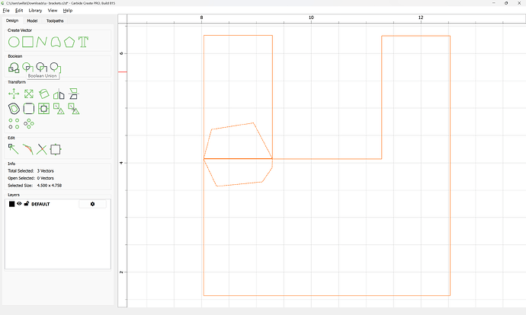
Task: Open the Circular Array tool
Action: 29,123
